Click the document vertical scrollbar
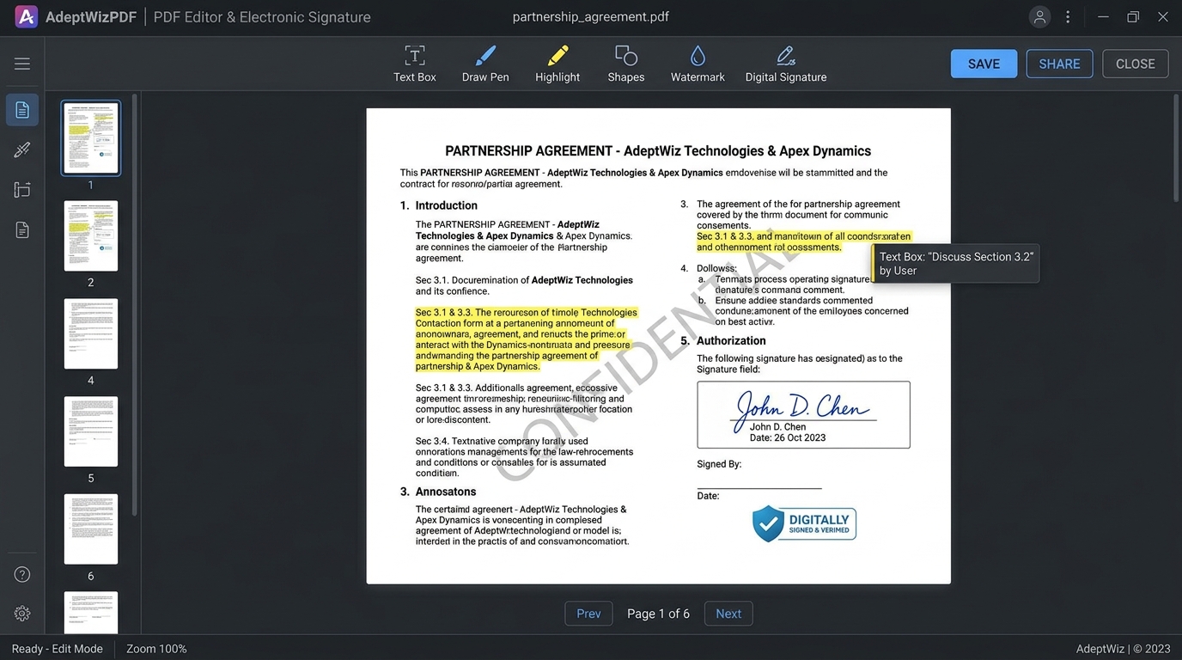Image resolution: width=1182 pixels, height=660 pixels. tap(1176, 148)
